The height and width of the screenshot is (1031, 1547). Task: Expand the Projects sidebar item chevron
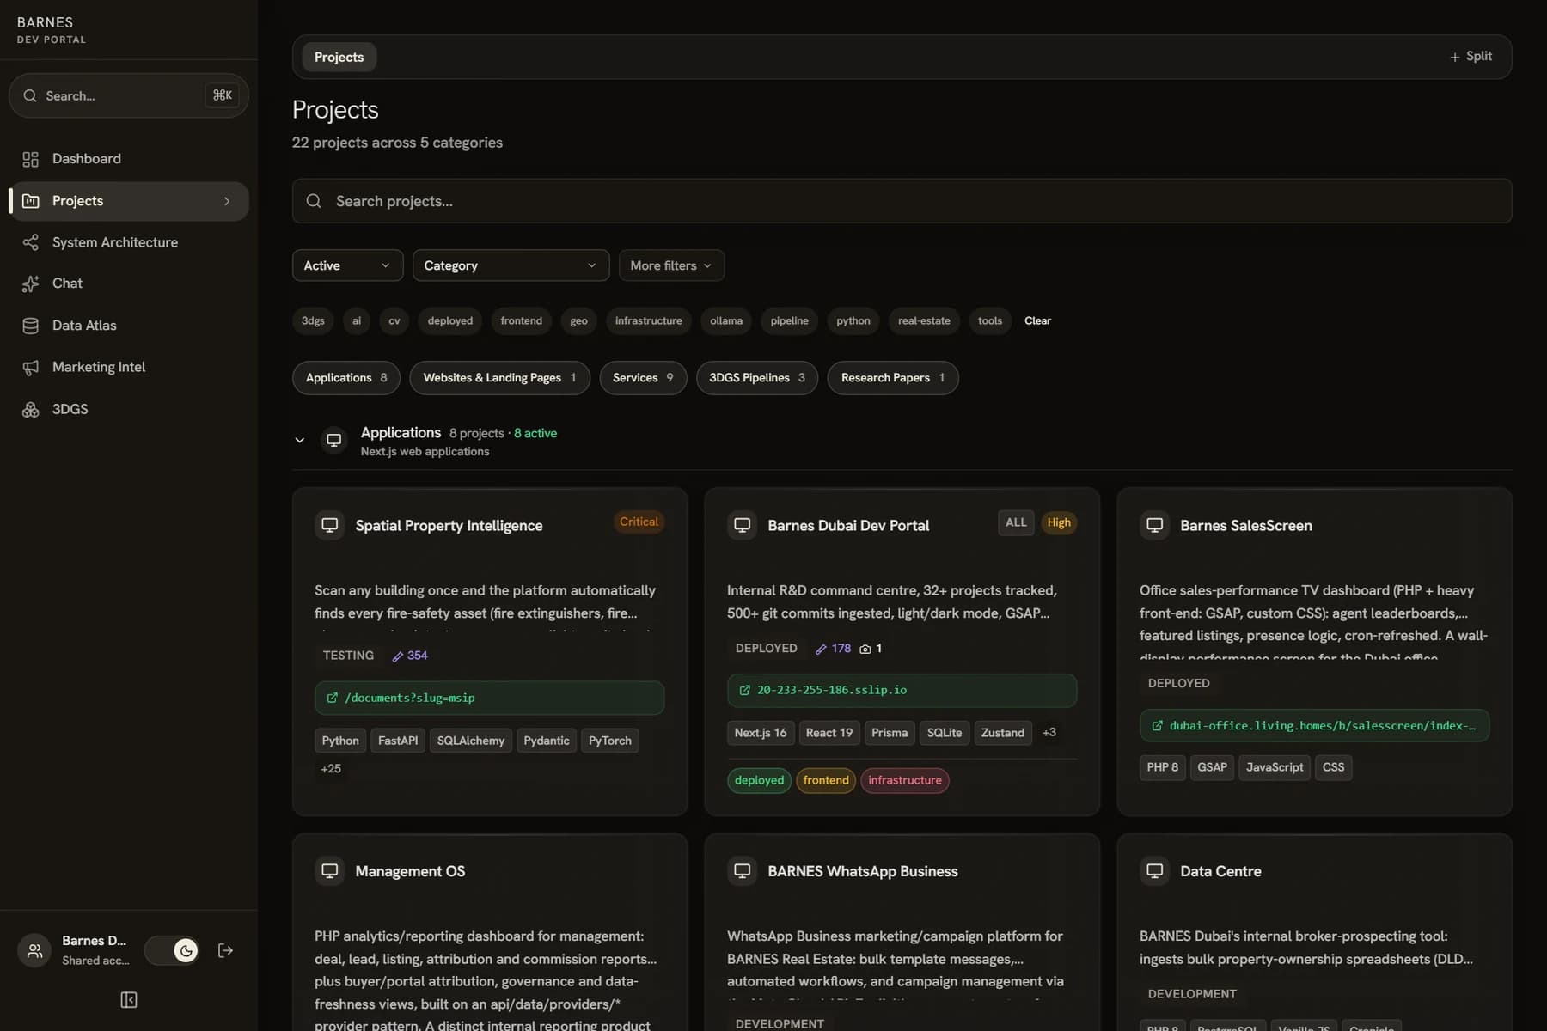tap(227, 201)
